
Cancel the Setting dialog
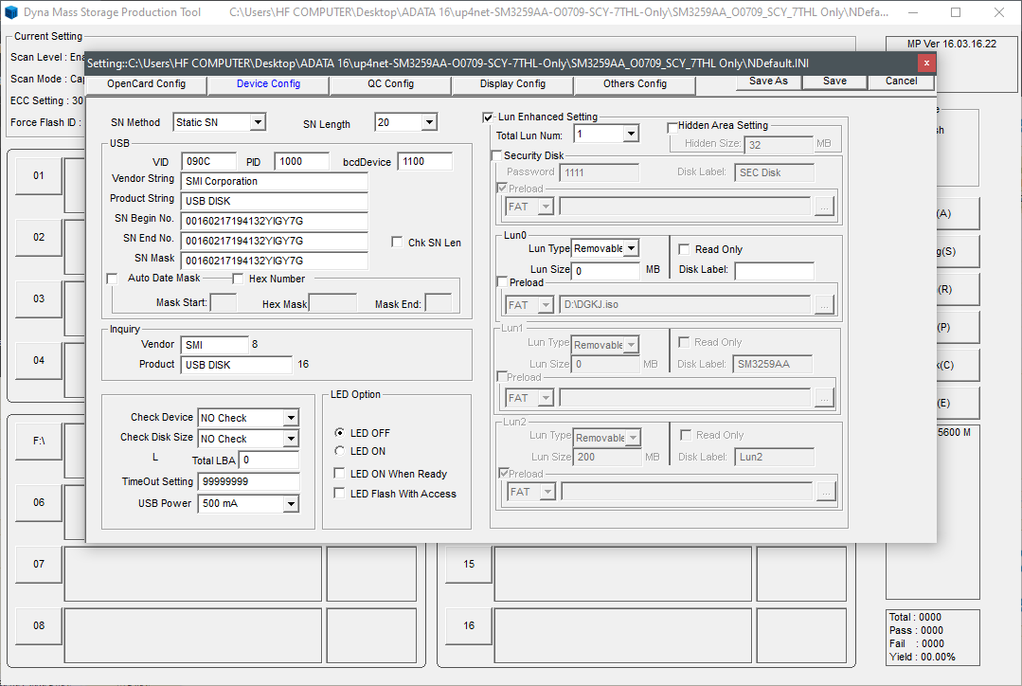point(902,81)
